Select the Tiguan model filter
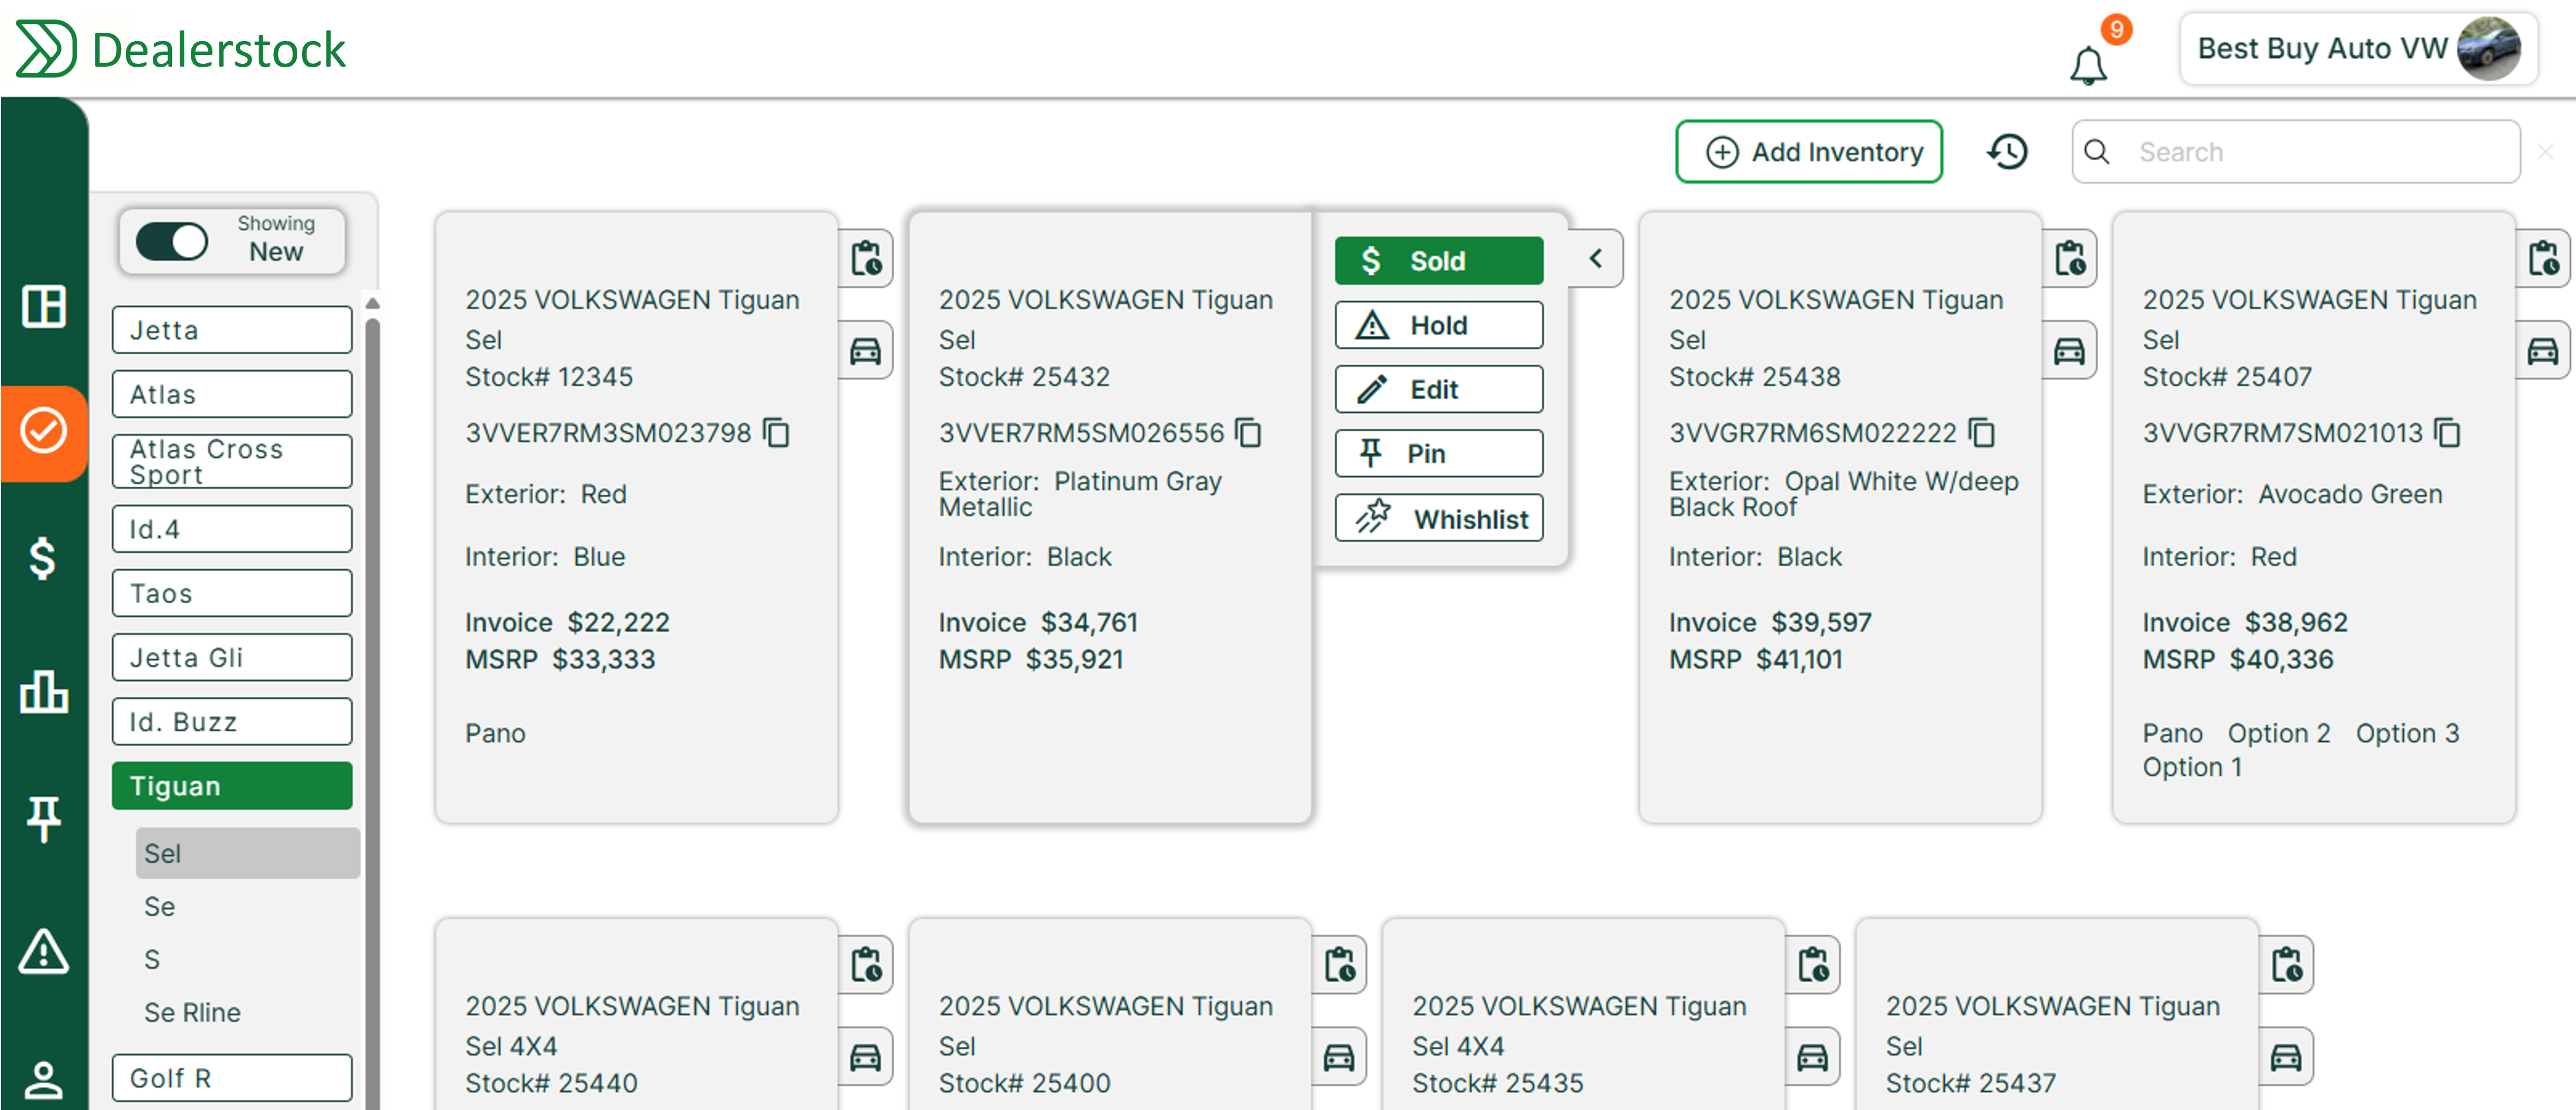The height and width of the screenshot is (1110, 2576). (x=231, y=786)
